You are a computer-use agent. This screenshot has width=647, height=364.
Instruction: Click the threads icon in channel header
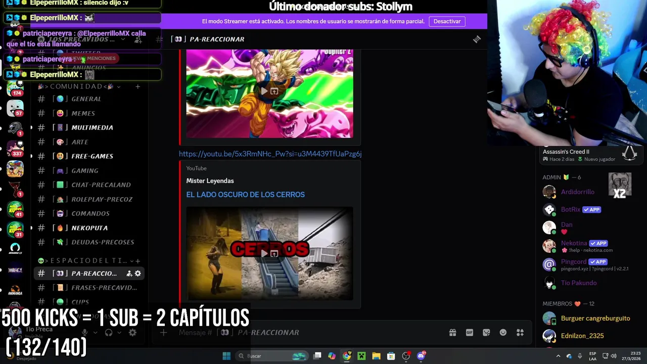(477, 39)
